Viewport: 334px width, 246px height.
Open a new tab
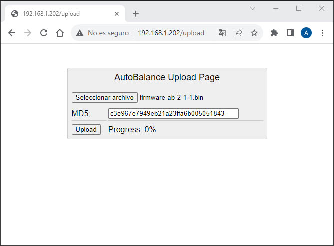point(136,14)
